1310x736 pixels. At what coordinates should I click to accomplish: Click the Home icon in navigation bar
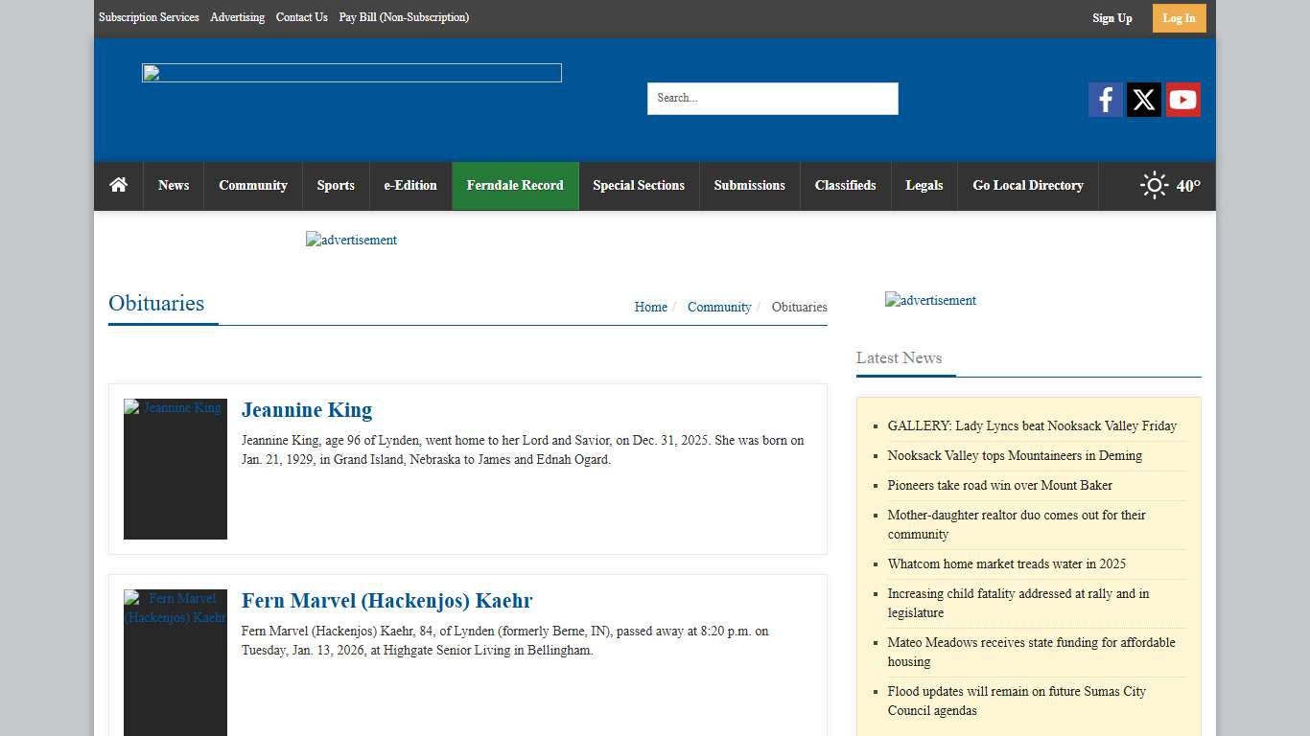point(119,185)
